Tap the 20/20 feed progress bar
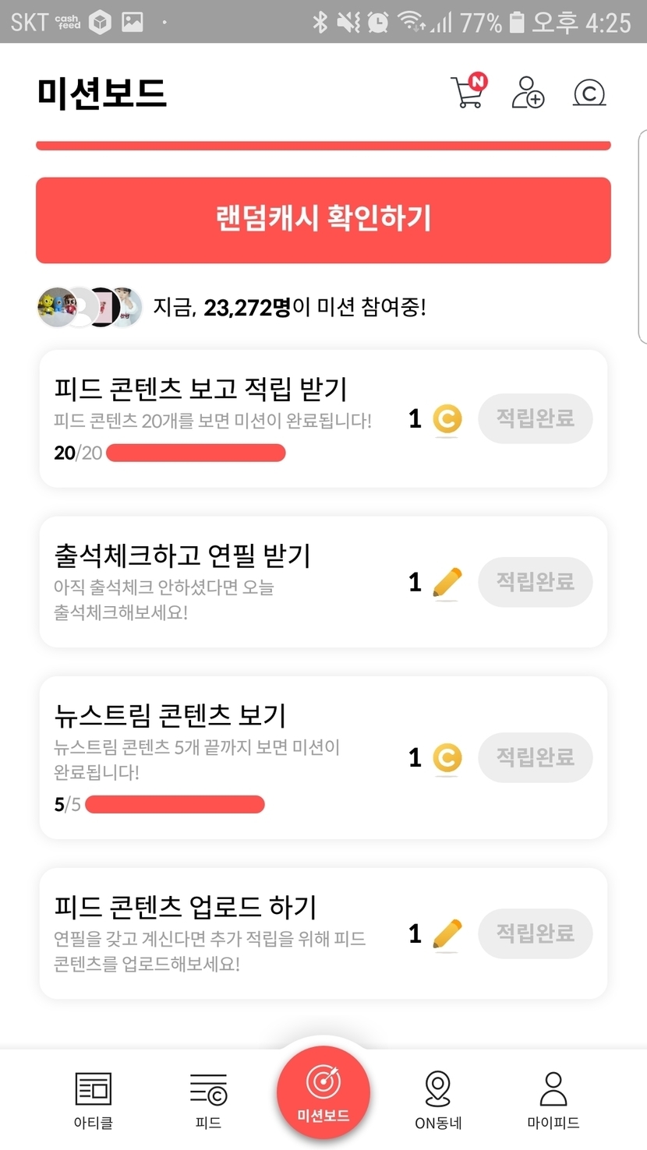Image resolution: width=647 pixels, height=1150 pixels. point(196,453)
